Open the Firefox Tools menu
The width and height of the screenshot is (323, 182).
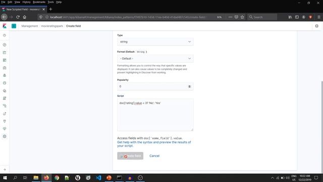pos(50,2)
